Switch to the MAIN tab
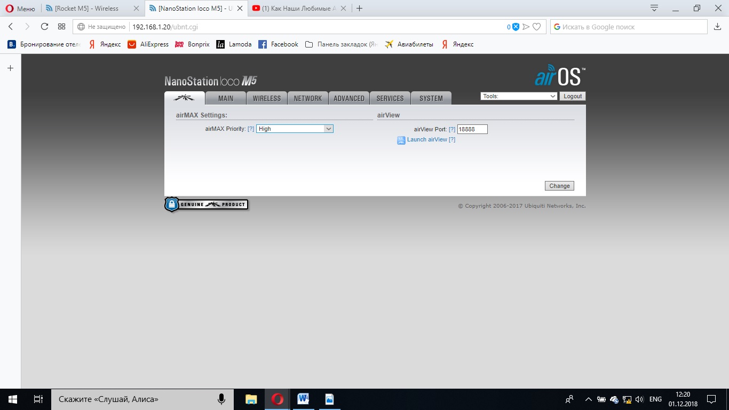The height and width of the screenshot is (410, 729). 226,98
